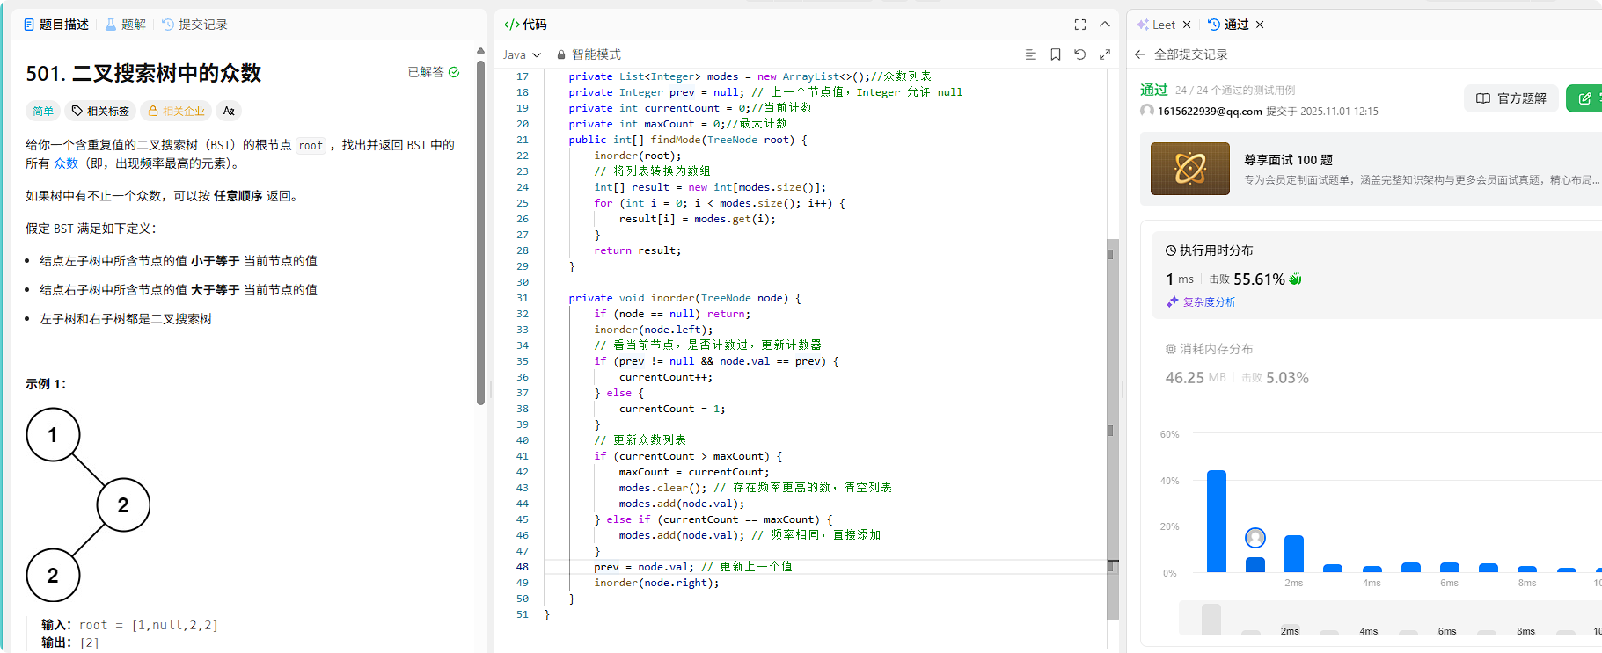This screenshot has width=1602, height=653.
Task: Click the bookmark icon in editor toolbar
Action: coord(1056,54)
